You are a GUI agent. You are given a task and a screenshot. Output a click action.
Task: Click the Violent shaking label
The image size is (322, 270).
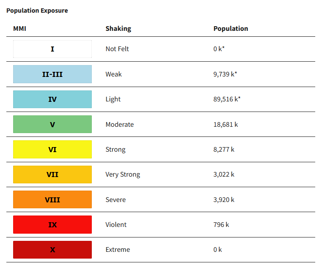click(x=116, y=225)
